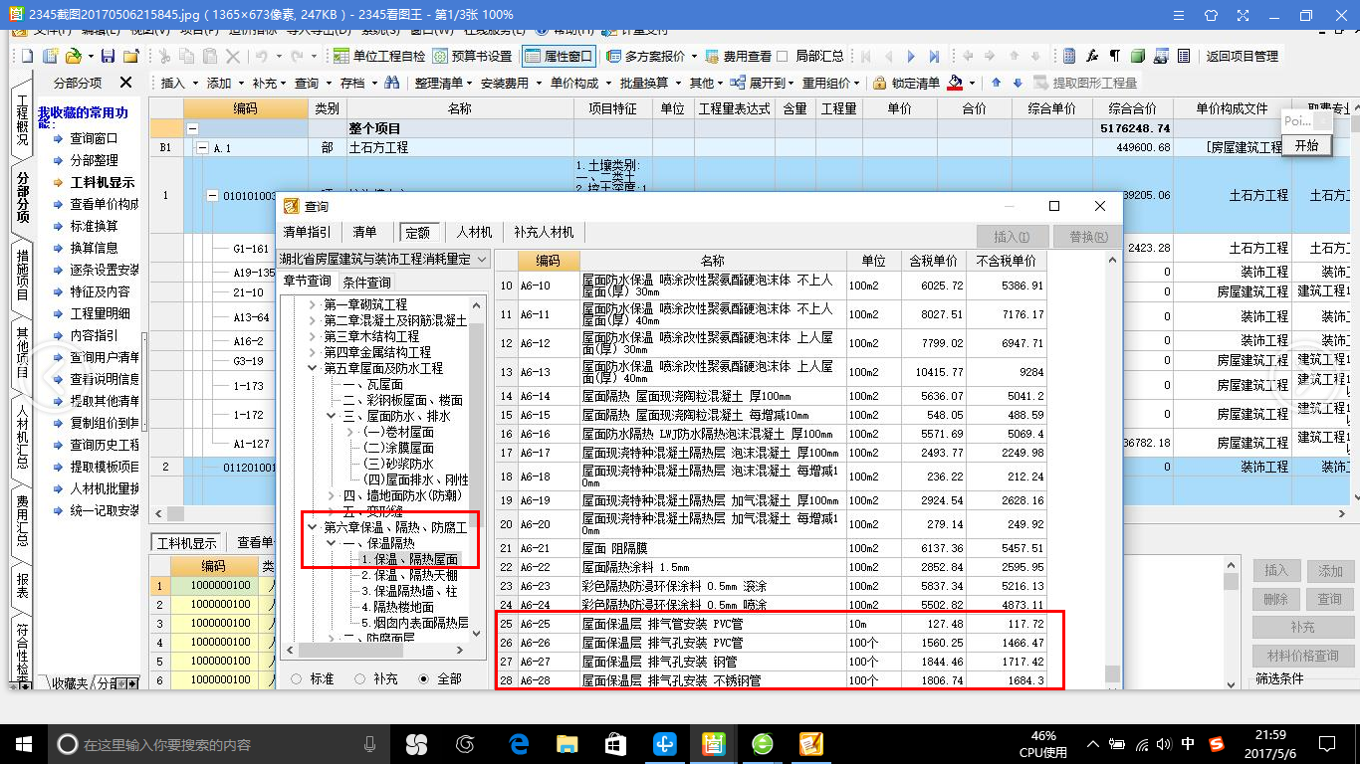The height and width of the screenshot is (764, 1360).
Task: Select the 补充 radio button in query dialog
Action: coord(359,678)
